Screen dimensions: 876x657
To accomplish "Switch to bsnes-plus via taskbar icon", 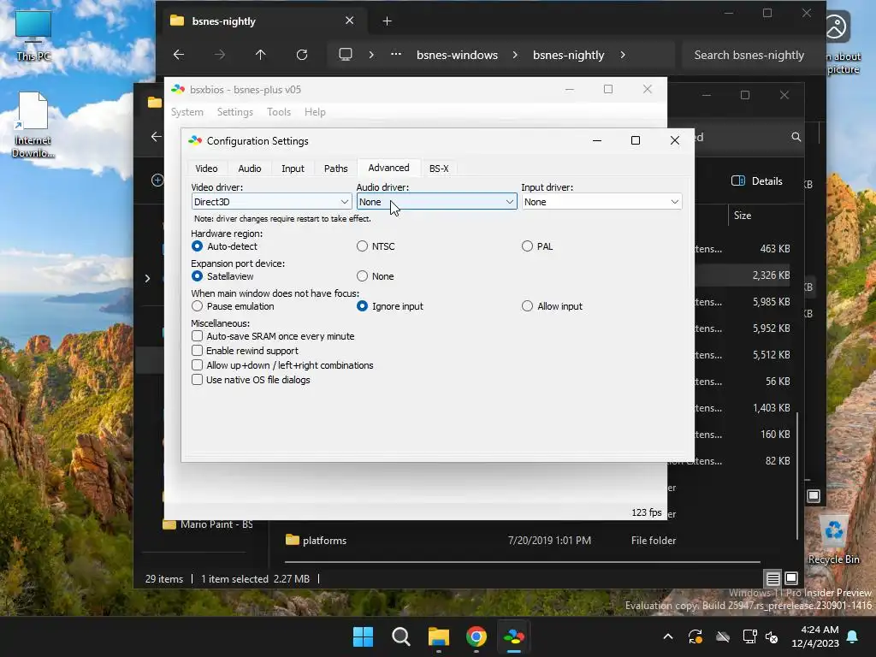I will click(x=513, y=636).
